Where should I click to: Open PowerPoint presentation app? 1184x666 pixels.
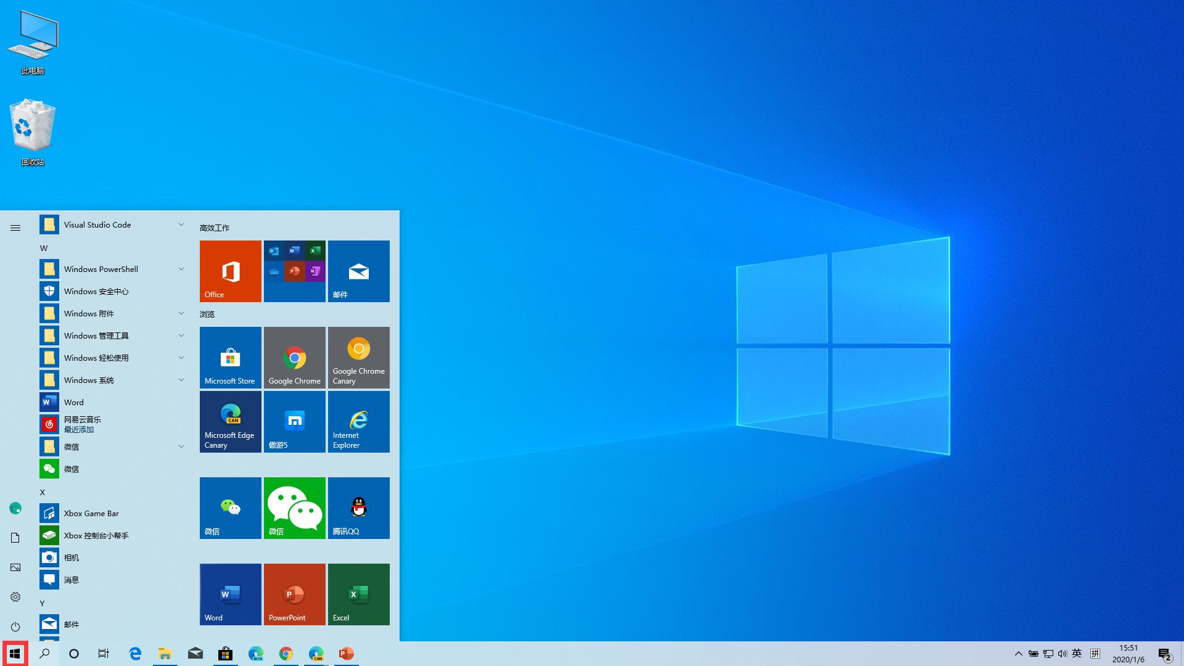coord(294,594)
